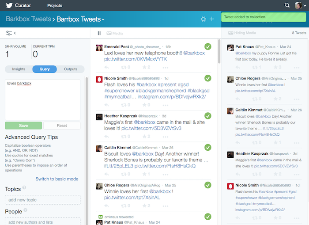Favorite Caitlin Kimmet tweet in stream
Screen dimensions: 309x225
[147, 174]
